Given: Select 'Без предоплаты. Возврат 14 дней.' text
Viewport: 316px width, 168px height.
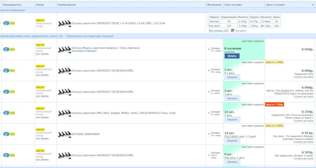Looking at the screenshot, I should pos(294,156).
